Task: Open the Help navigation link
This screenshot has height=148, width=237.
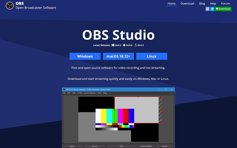Action: (x=213, y=4)
